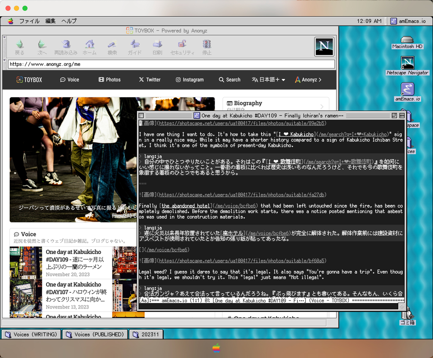Click the Instagram nav item

(x=190, y=80)
